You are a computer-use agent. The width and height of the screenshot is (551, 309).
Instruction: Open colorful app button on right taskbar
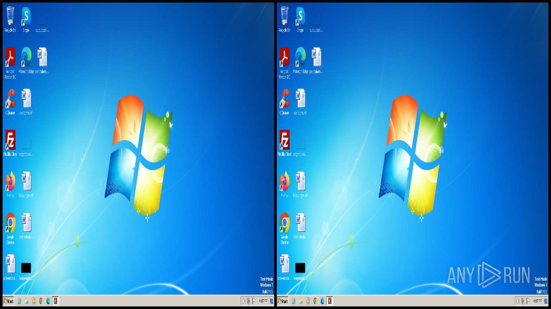click(x=330, y=301)
